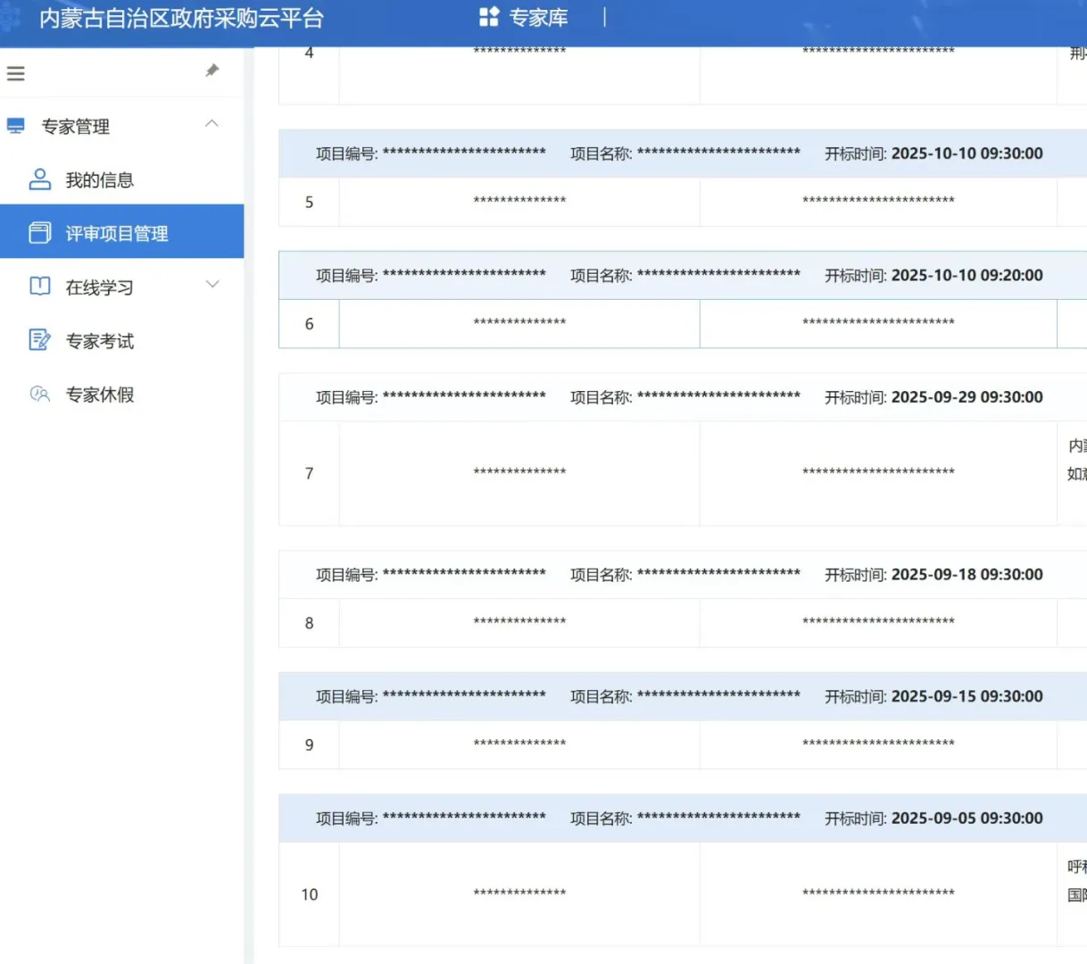Image resolution: width=1087 pixels, height=964 pixels.
Task: Click 项目名称 label above row 8
Action: 602,575
